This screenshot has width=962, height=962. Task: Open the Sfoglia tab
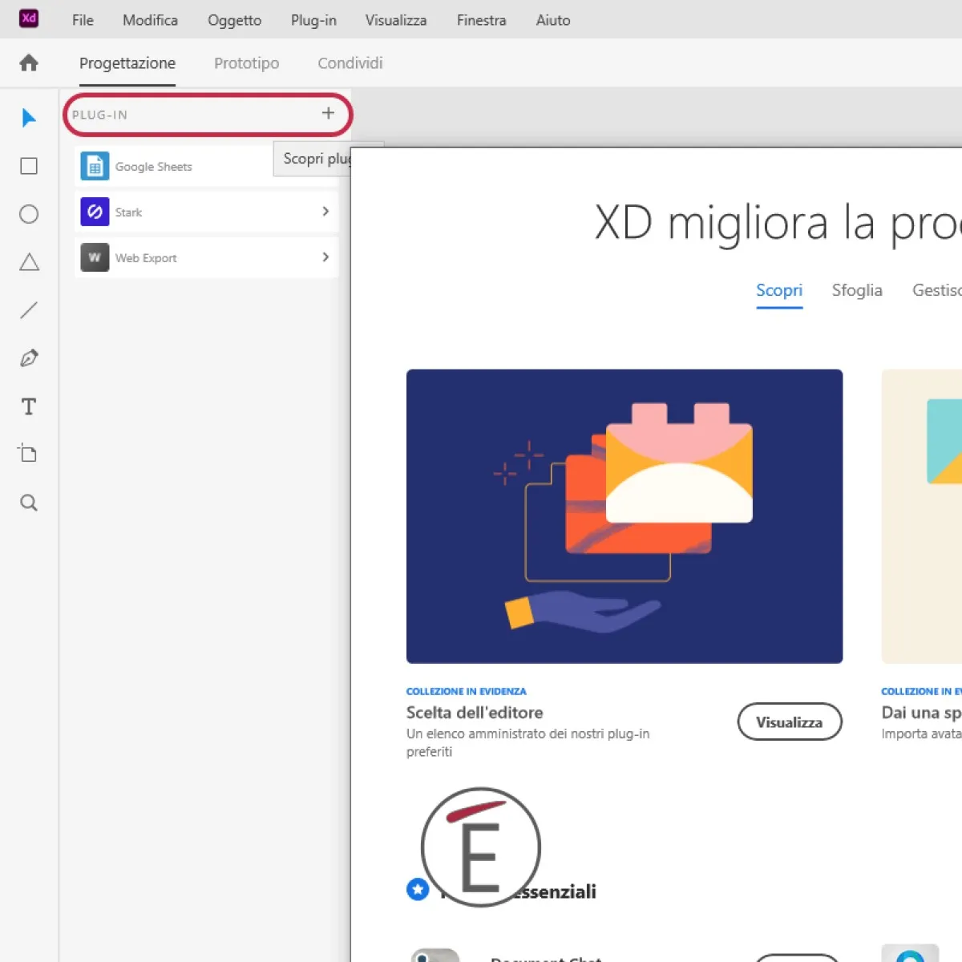pyautogui.click(x=857, y=290)
